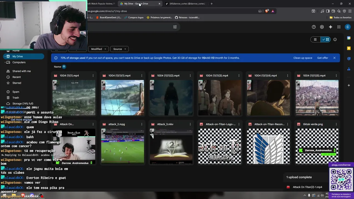This screenshot has width=354, height=199.
Task: Open the Próximos lançamentos bookmark
Action: coord(159,17)
